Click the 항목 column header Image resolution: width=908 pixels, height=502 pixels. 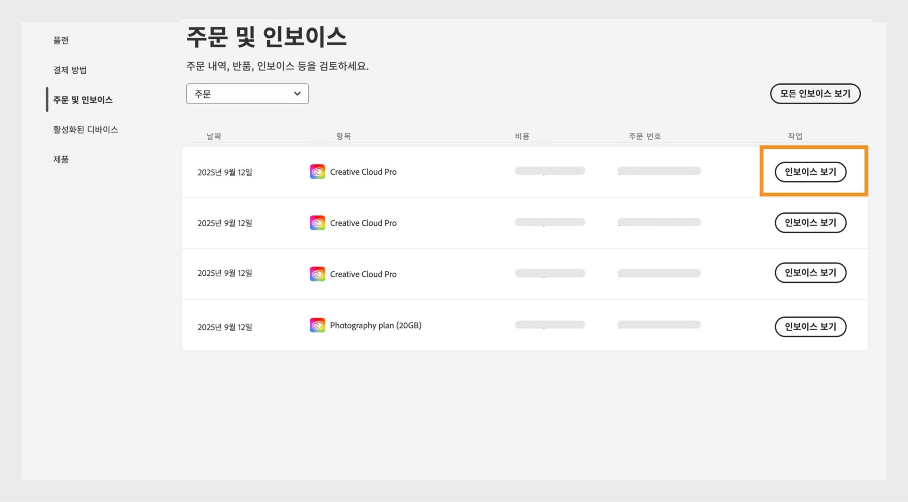click(x=343, y=136)
